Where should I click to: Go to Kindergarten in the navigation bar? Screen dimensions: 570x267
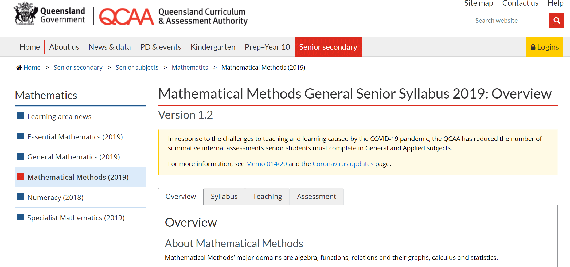point(213,47)
